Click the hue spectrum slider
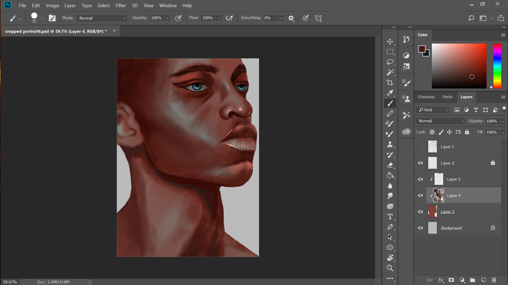Image resolution: width=508 pixels, height=285 pixels. point(497,66)
